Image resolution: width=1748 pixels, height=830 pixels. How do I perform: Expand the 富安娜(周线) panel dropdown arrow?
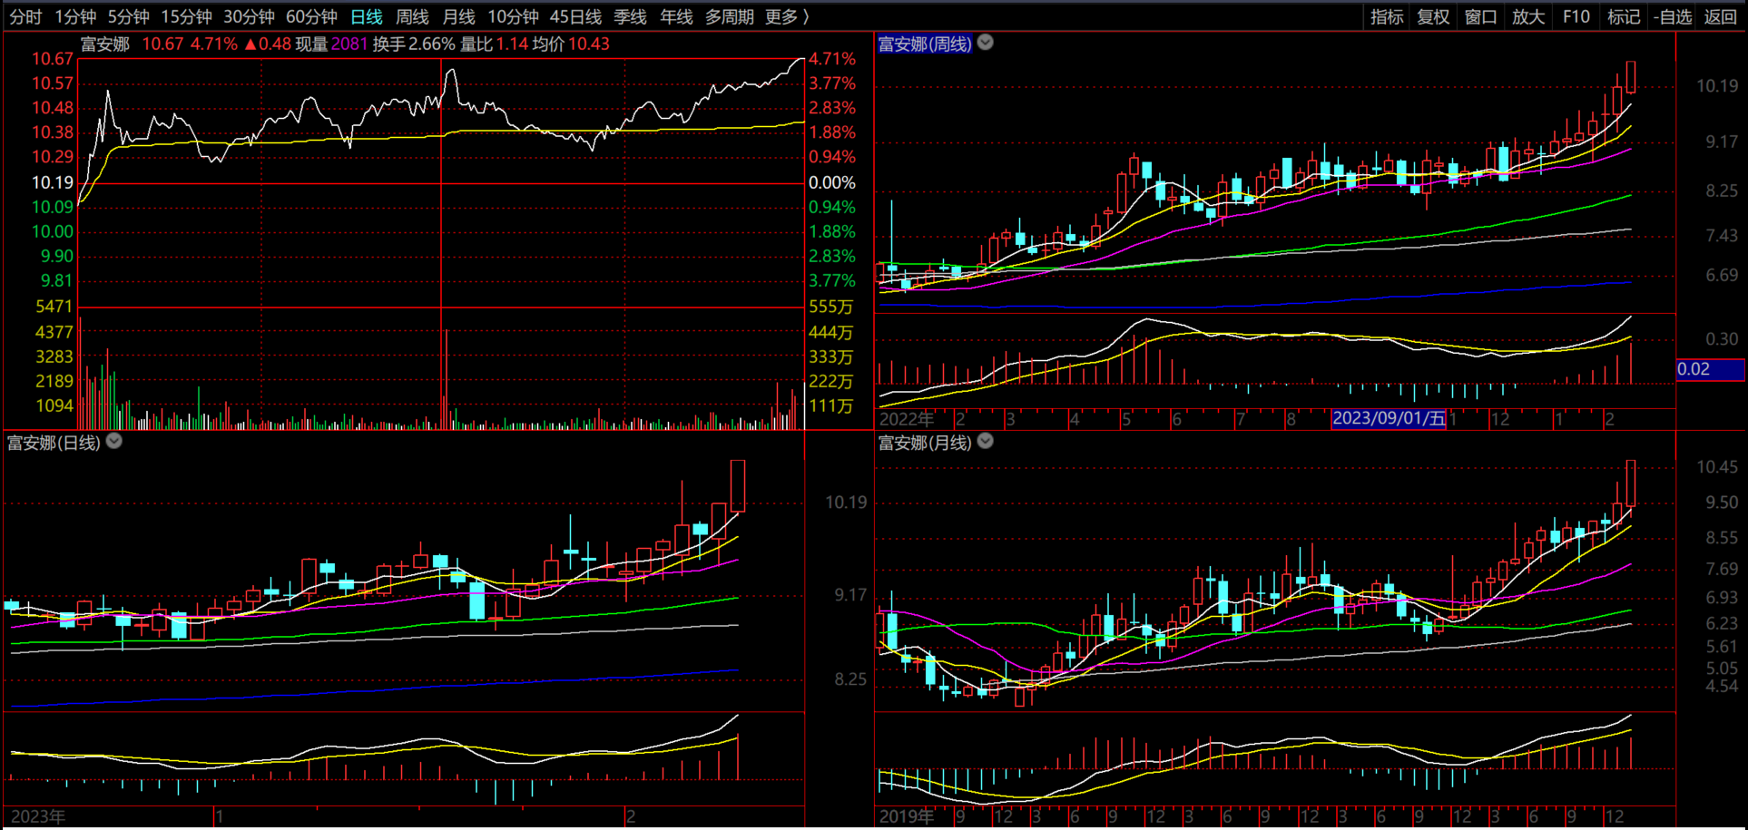(986, 43)
